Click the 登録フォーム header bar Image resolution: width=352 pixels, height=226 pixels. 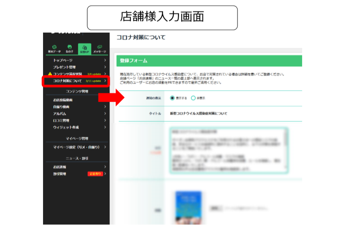click(209, 61)
